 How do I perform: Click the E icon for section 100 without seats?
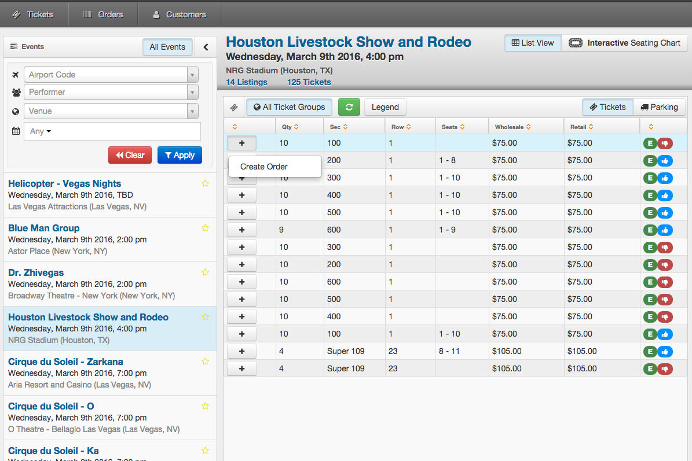click(x=650, y=143)
